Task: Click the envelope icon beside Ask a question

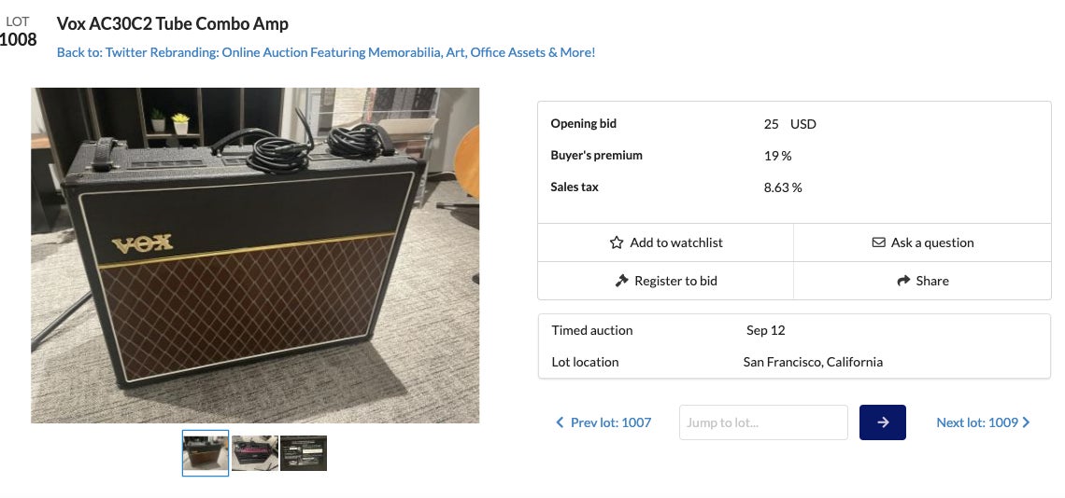Action: coord(878,242)
